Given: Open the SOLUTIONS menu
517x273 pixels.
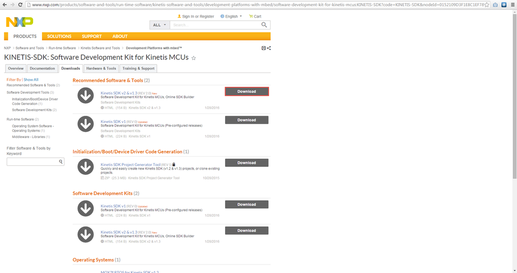Looking at the screenshot, I should coord(59,36).
